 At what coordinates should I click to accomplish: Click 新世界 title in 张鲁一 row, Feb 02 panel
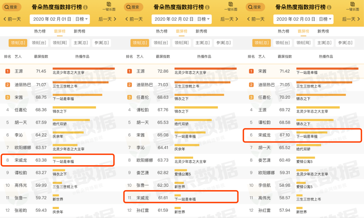click(180, 187)
